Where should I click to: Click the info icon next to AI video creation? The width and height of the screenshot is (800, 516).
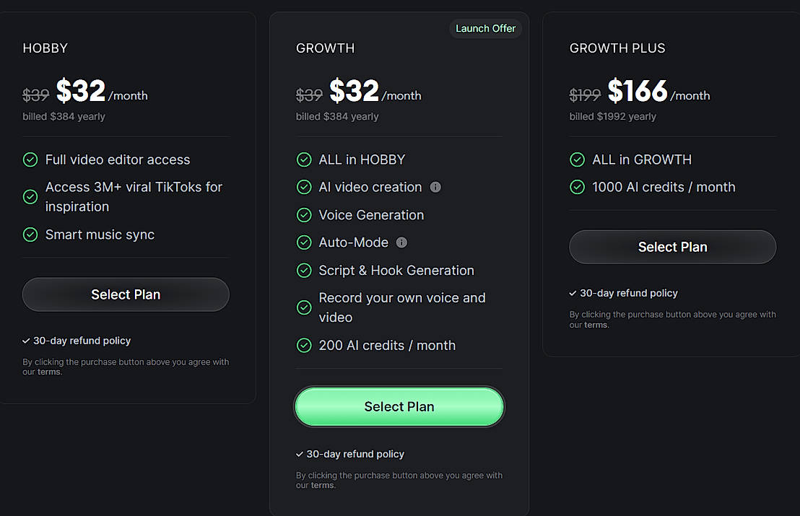(x=435, y=187)
